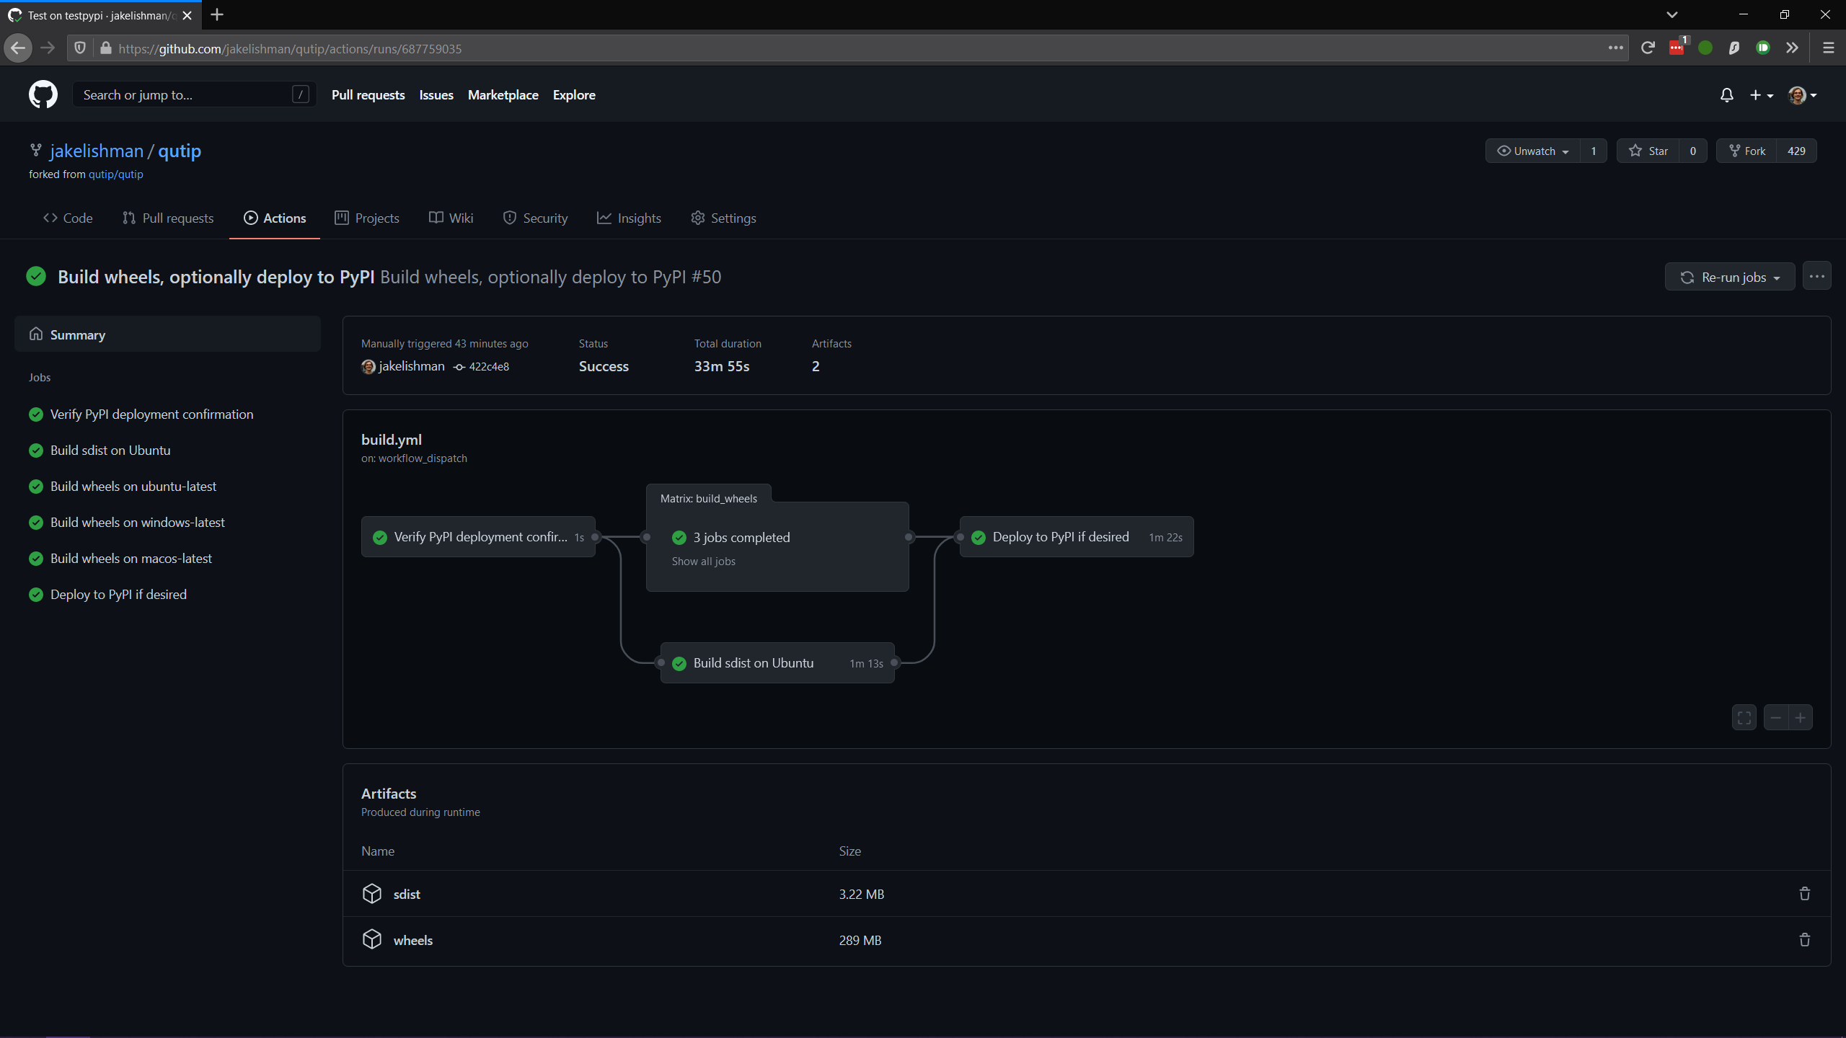Click the sdist package icon
This screenshot has height=1038, width=1846.
tap(371, 894)
